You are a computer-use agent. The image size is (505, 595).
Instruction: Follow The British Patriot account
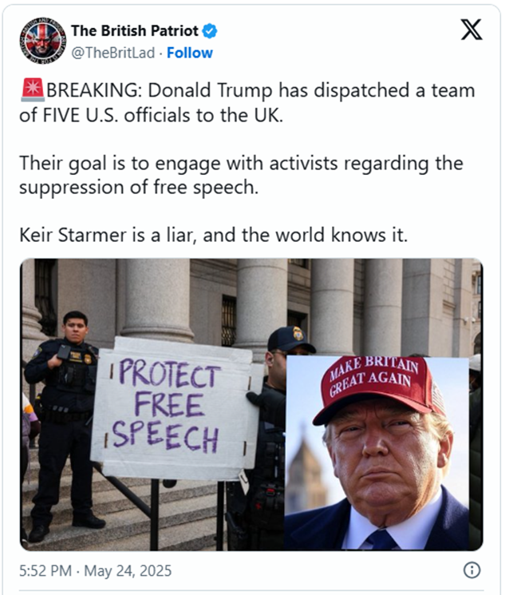(190, 53)
